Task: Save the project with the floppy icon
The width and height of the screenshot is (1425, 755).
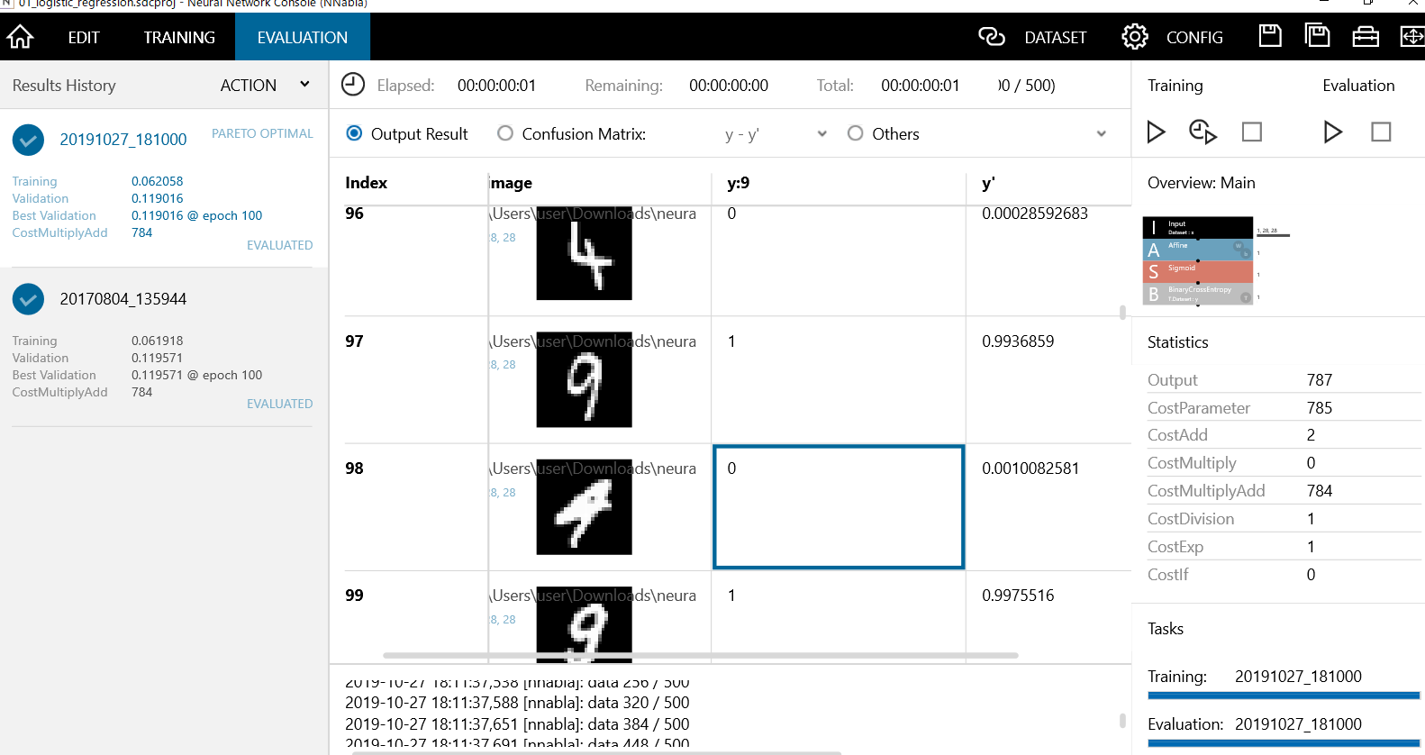Action: (x=1270, y=36)
